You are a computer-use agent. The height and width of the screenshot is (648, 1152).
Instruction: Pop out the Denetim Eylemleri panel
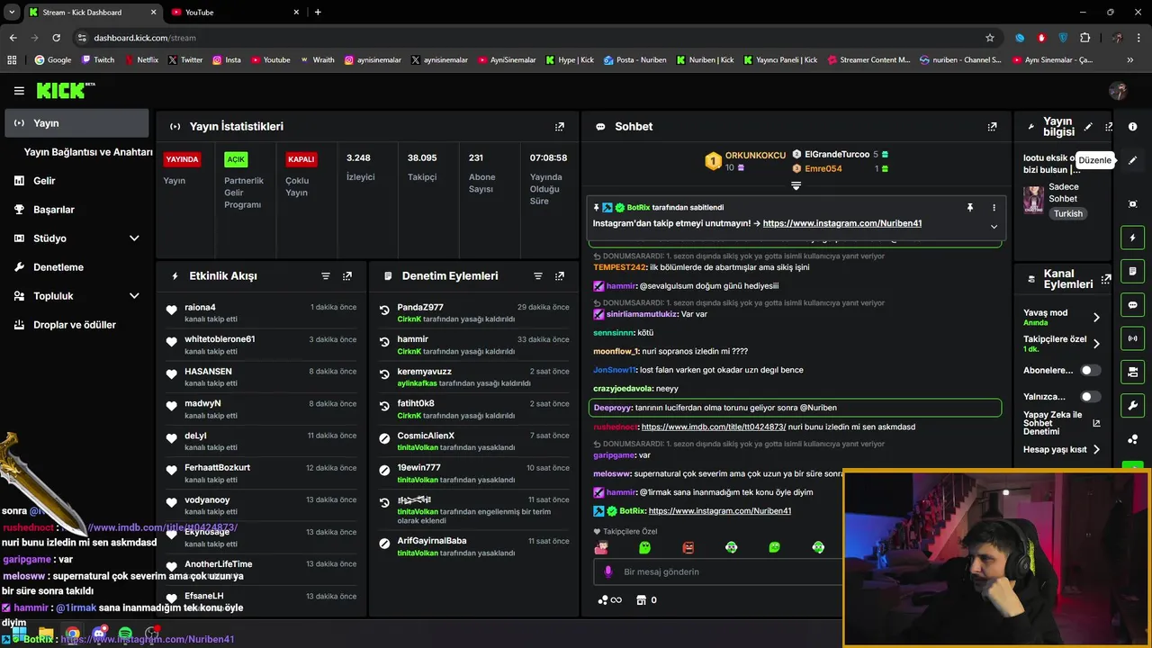pos(560,276)
